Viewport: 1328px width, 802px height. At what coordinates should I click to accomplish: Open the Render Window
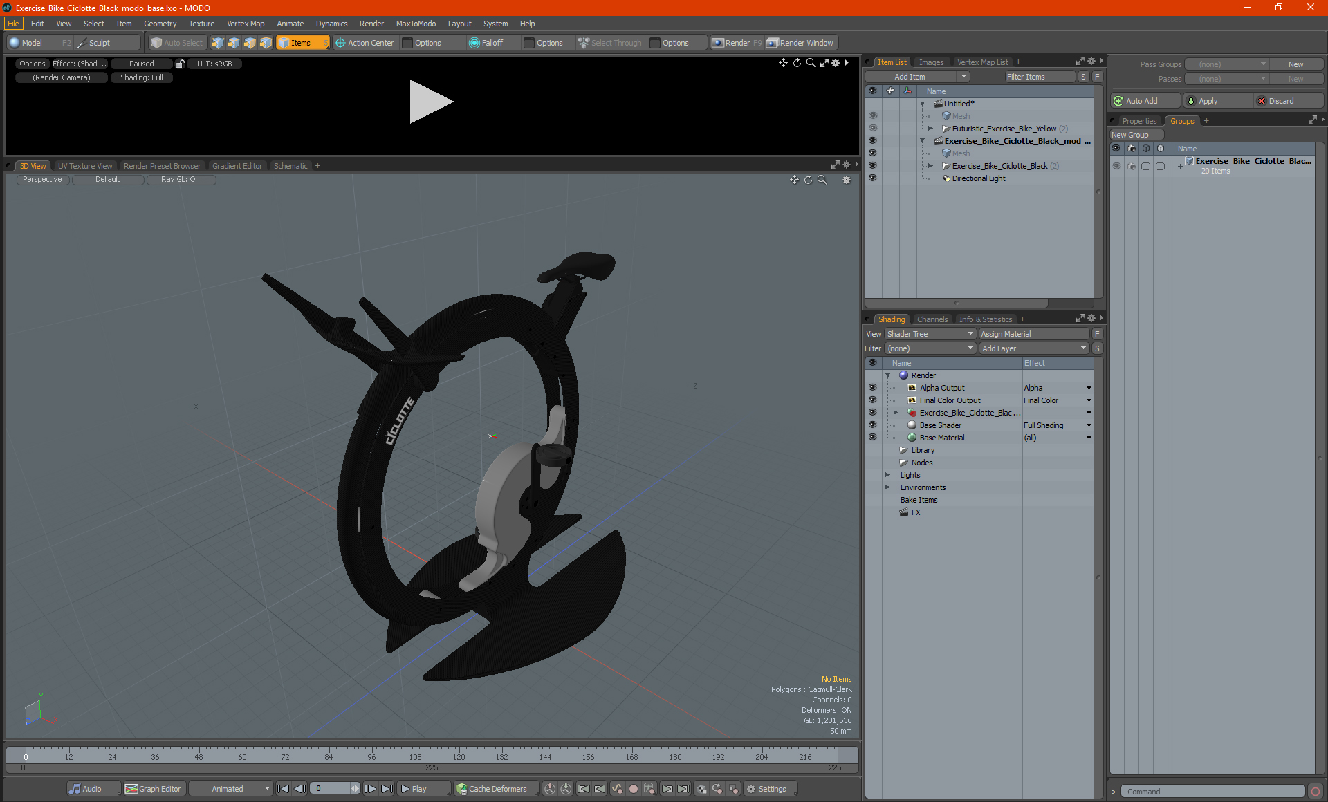(x=801, y=43)
